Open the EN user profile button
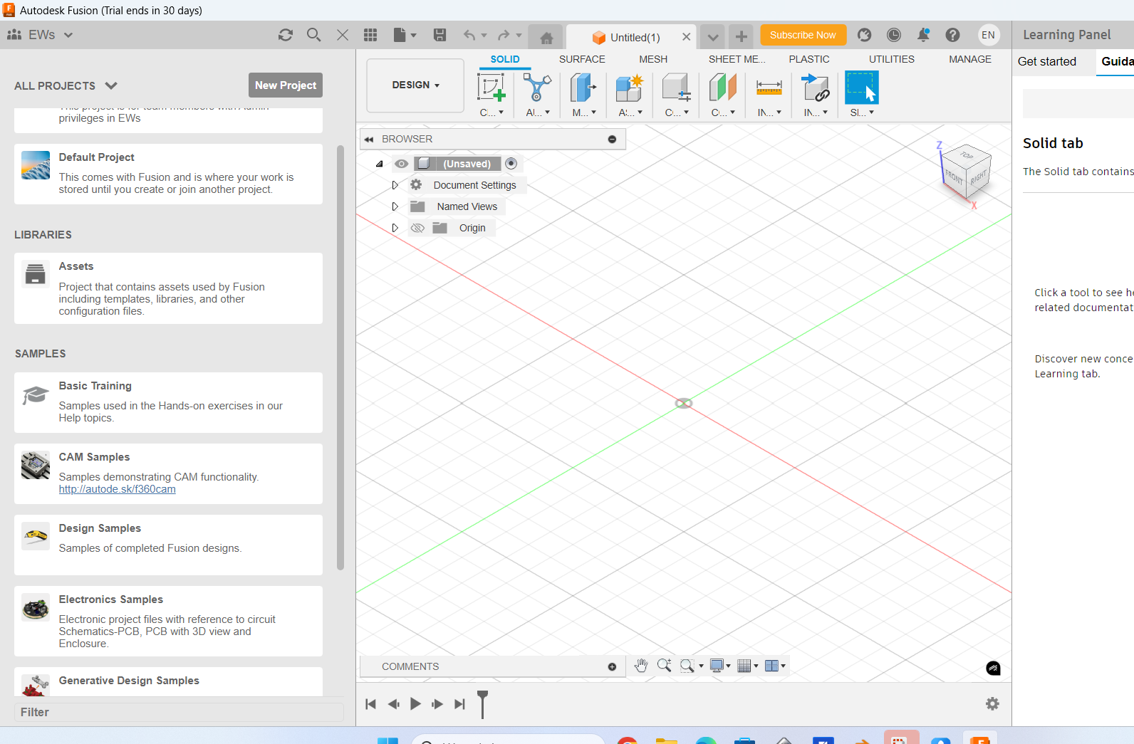The width and height of the screenshot is (1134, 744). point(988,35)
